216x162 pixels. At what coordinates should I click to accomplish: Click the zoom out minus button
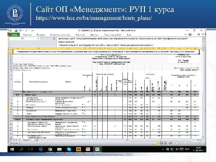(177, 143)
